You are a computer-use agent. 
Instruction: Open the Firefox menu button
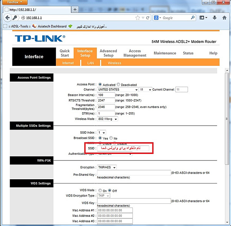click(x=15, y=2)
